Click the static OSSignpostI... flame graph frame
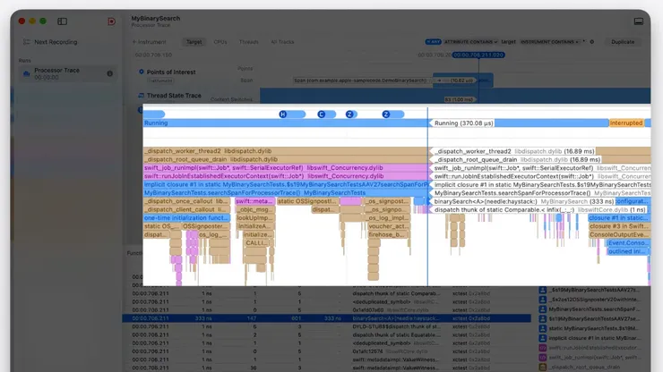The image size is (663, 372). 307,201
